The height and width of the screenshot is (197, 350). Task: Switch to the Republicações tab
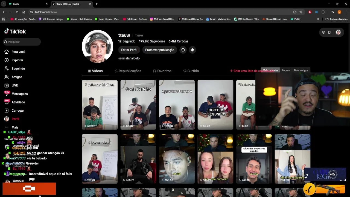(128, 71)
